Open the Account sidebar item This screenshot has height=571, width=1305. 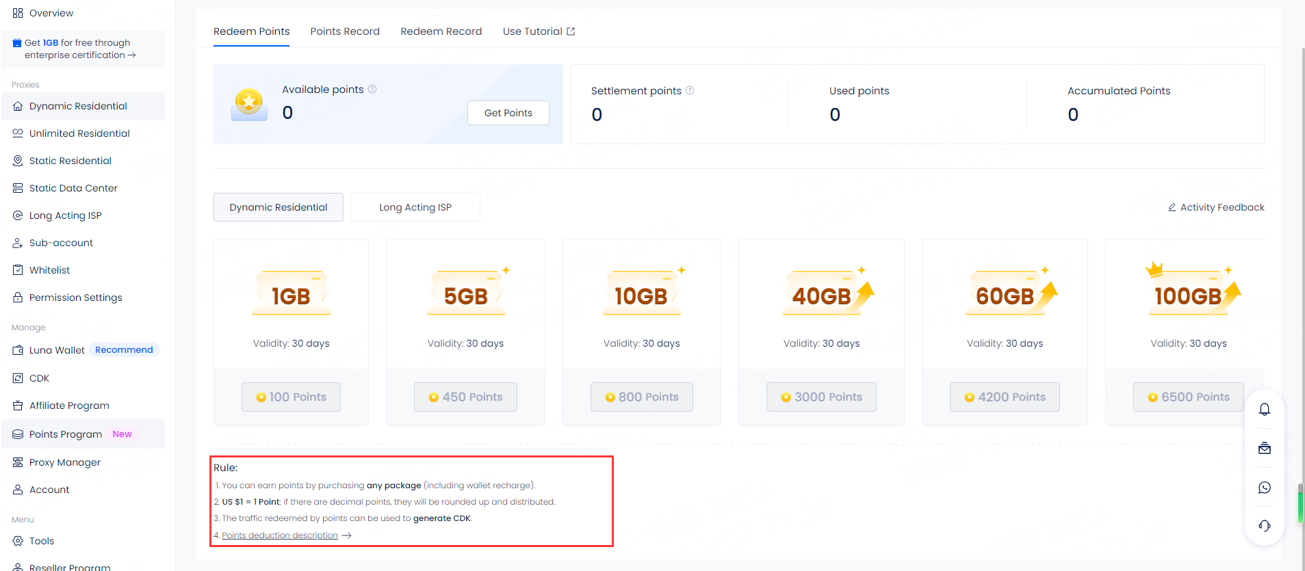(49, 490)
